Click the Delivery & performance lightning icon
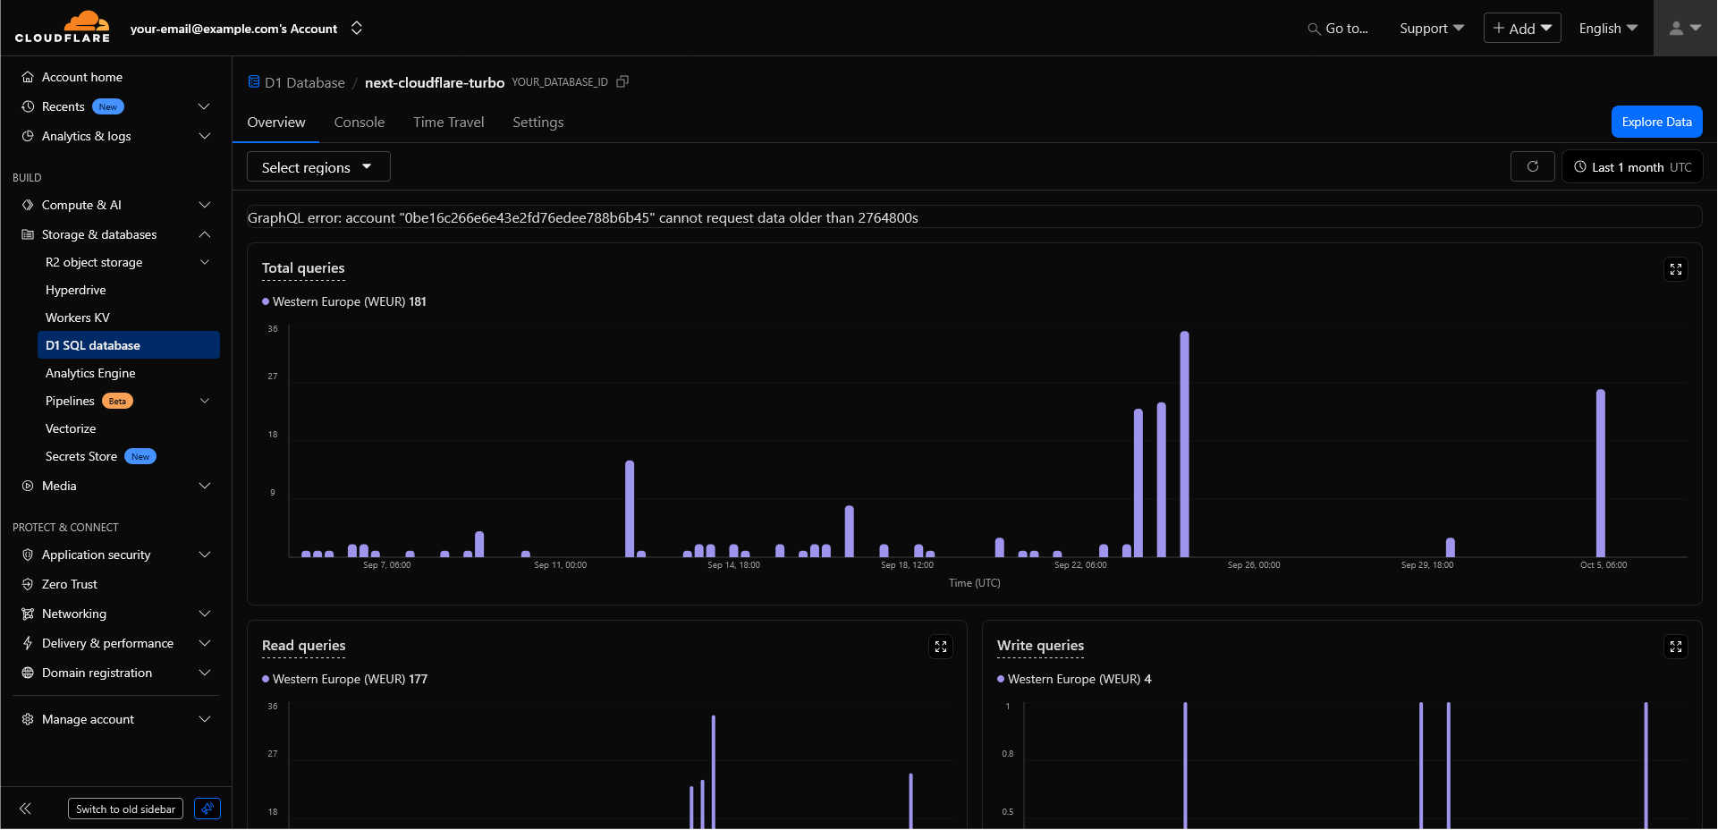This screenshot has height=830, width=1718. pos(28,643)
